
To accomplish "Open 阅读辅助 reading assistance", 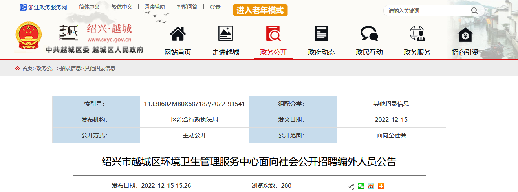I will 154,7.
